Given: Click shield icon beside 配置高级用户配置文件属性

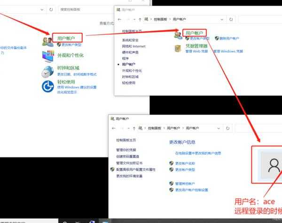Looking at the screenshot, I should pyautogui.click(x=112, y=169).
